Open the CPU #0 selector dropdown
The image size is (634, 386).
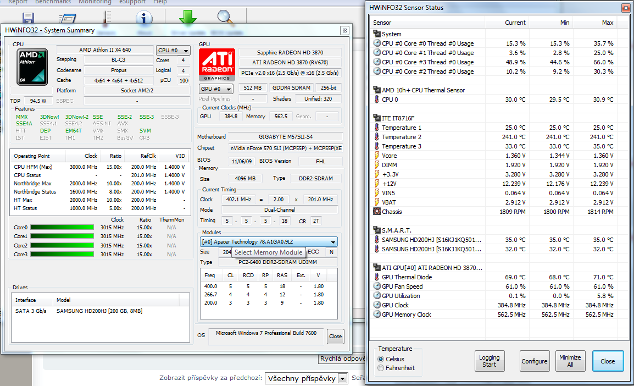tap(174, 51)
